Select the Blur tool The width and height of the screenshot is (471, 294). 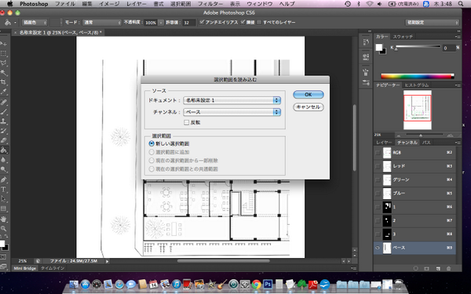(4, 160)
